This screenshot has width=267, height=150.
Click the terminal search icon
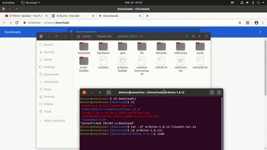coord(212,92)
